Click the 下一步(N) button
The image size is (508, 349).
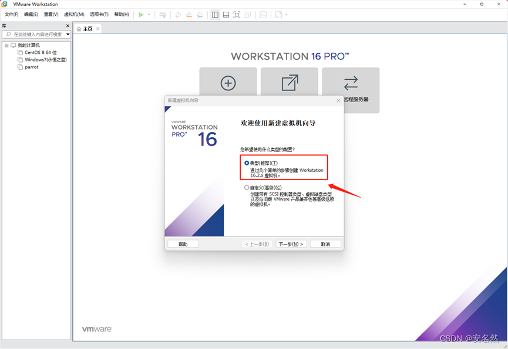291,244
